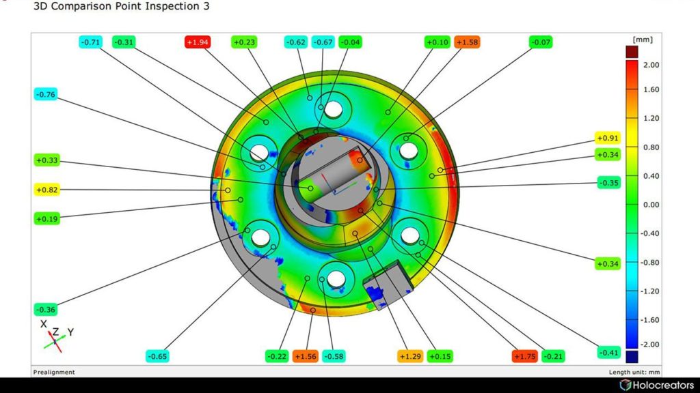Image resolution: width=700 pixels, height=393 pixels.
Task: Click the orange +1.56 deviation label
Action: [x=306, y=356]
